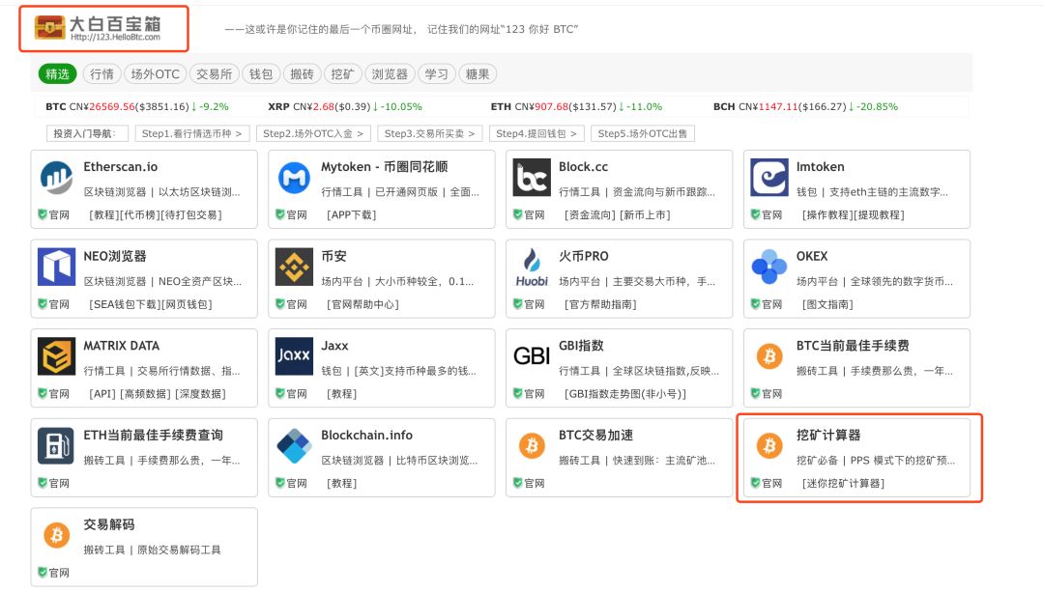This screenshot has width=1044, height=593.
Task: Open [深度数据] link under MATRIX DATA
Action: pyautogui.click(x=200, y=394)
